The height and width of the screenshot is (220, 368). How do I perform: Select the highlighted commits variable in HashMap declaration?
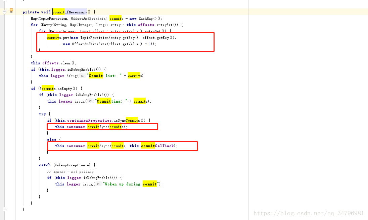point(116,18)
